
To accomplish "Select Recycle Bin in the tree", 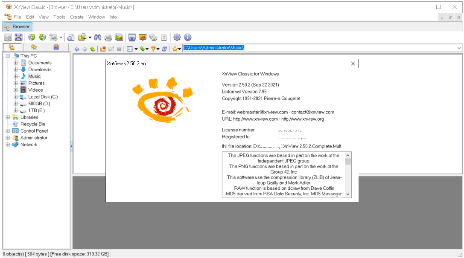I will [x=32, y=124].
